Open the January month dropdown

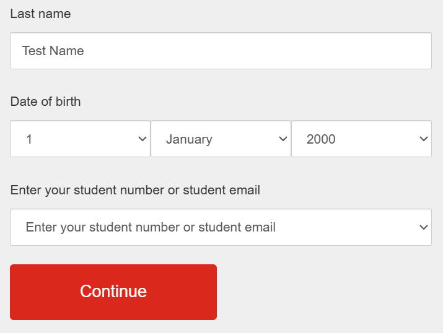coord(221,139)
